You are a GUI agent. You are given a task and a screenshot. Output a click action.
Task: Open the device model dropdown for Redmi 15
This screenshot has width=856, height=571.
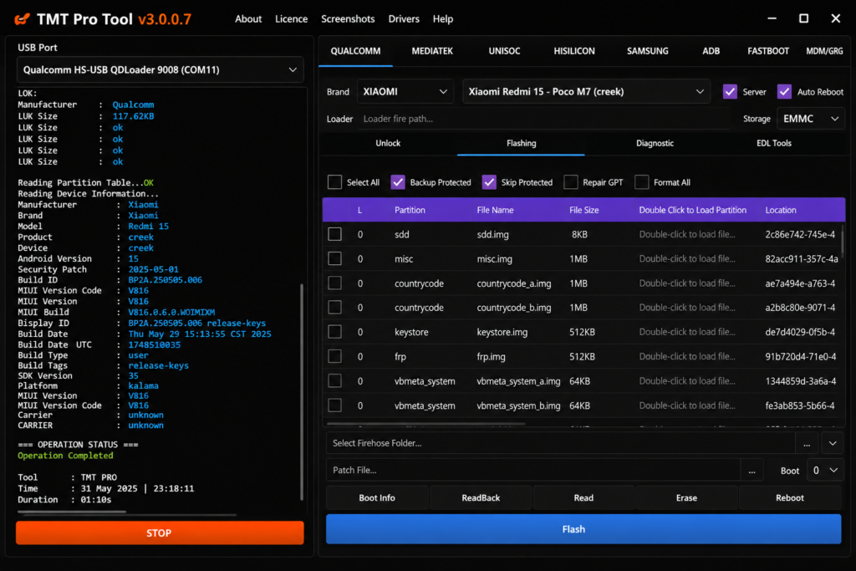(x=586, y=92)
